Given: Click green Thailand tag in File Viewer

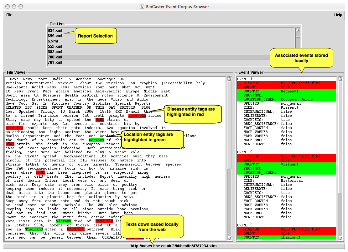Looking at the screenshot, I should click(34, 230).
